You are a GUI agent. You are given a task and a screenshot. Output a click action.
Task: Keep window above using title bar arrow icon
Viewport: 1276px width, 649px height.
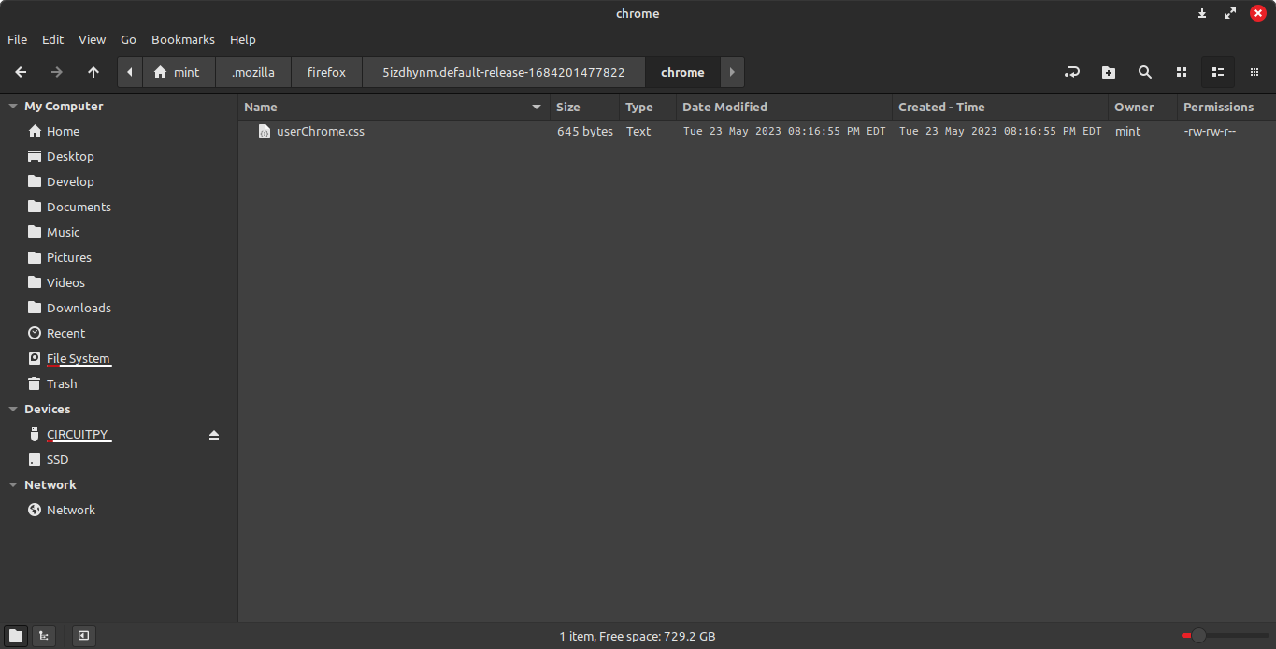point(1202,13)
